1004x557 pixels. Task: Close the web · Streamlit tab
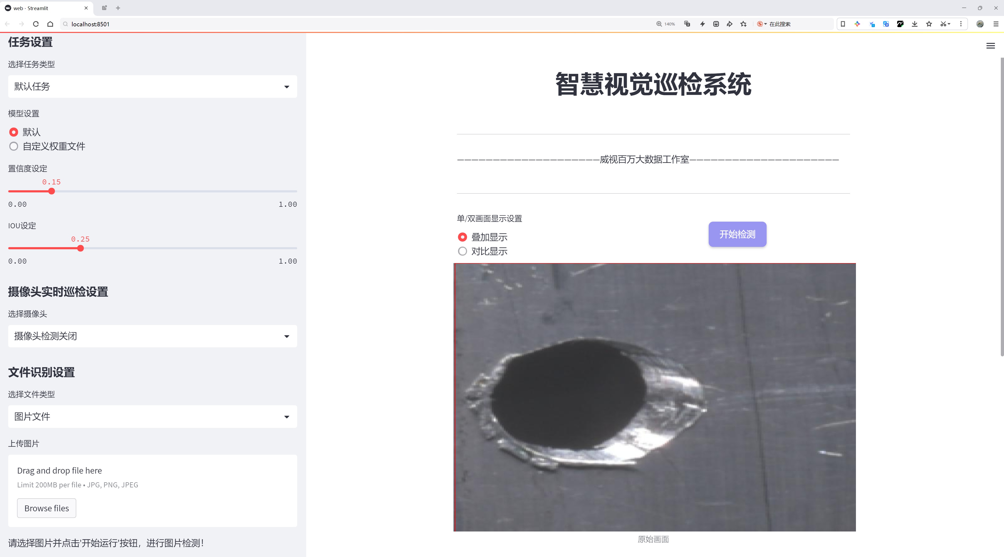[x=86, y=8]
